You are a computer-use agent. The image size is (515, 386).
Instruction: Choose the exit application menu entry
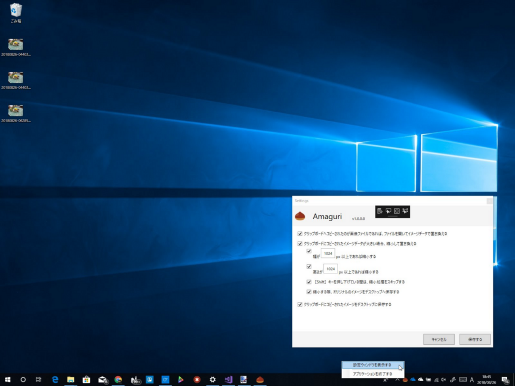click(373, 374)
